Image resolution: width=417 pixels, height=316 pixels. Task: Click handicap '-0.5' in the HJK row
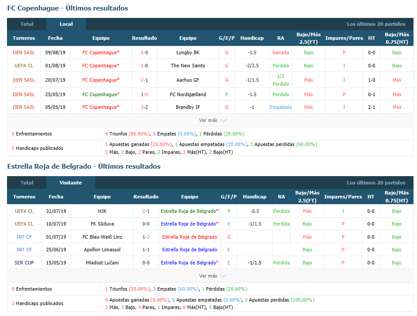255,211
